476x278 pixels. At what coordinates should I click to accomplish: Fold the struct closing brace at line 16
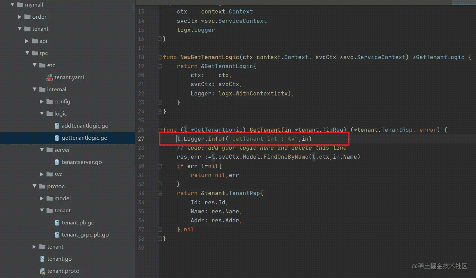pos(160,39)
